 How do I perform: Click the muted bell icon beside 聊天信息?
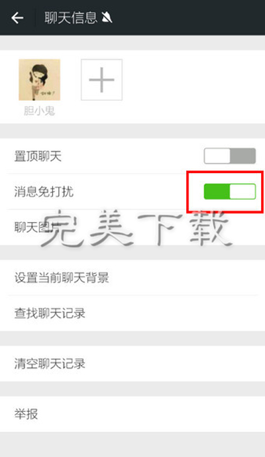point(107,18)
